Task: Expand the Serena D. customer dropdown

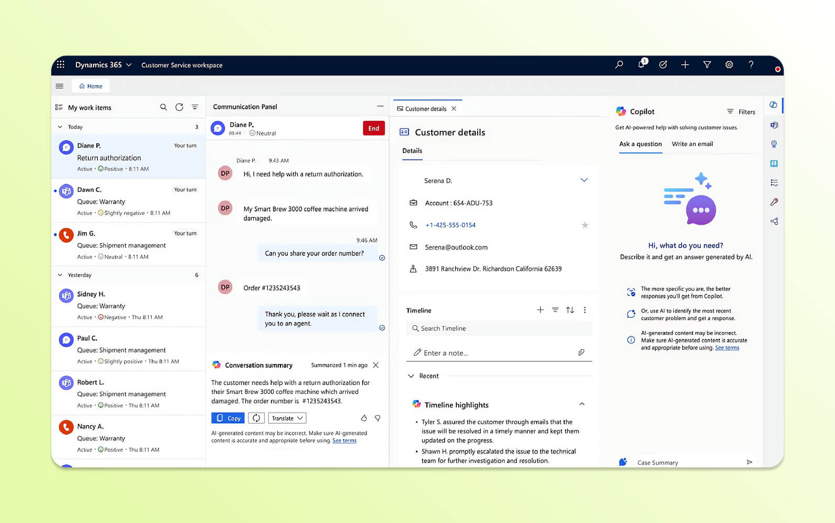Action: 584,180
